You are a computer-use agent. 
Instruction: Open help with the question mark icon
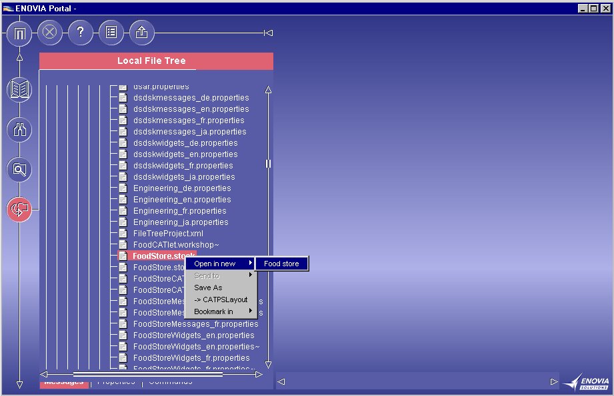click(80, 32)
